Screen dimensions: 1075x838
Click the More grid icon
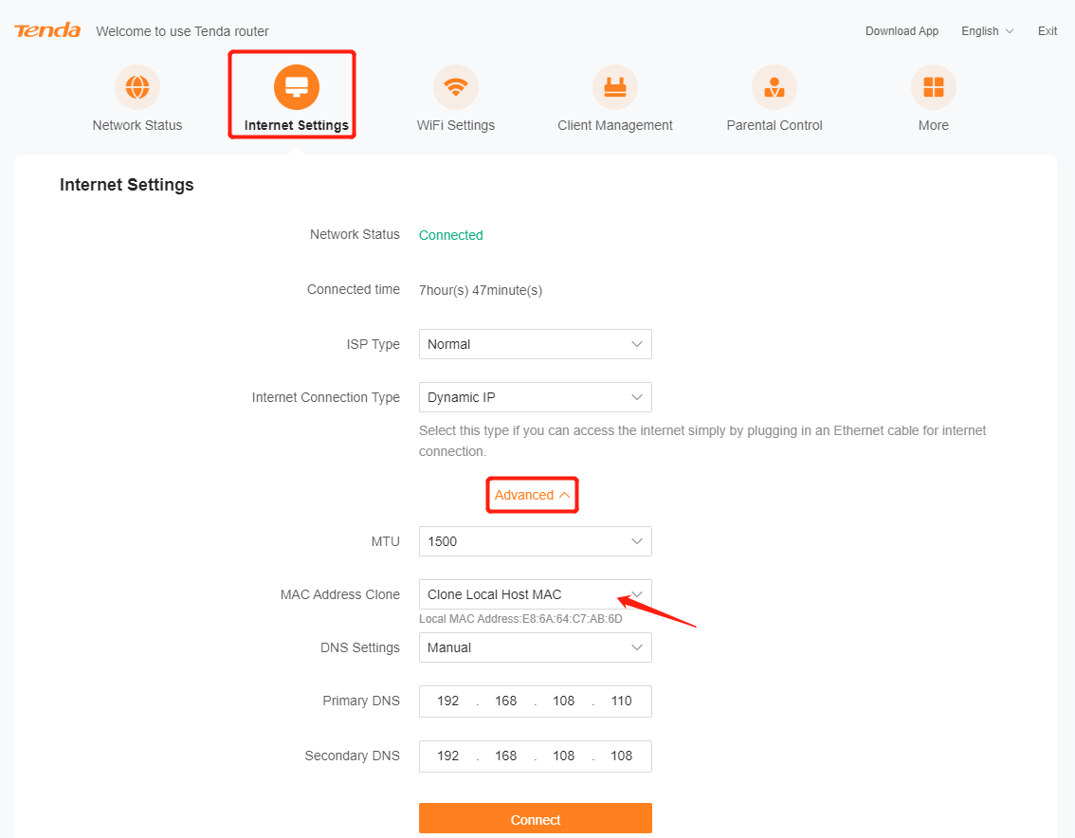point(934,88)
